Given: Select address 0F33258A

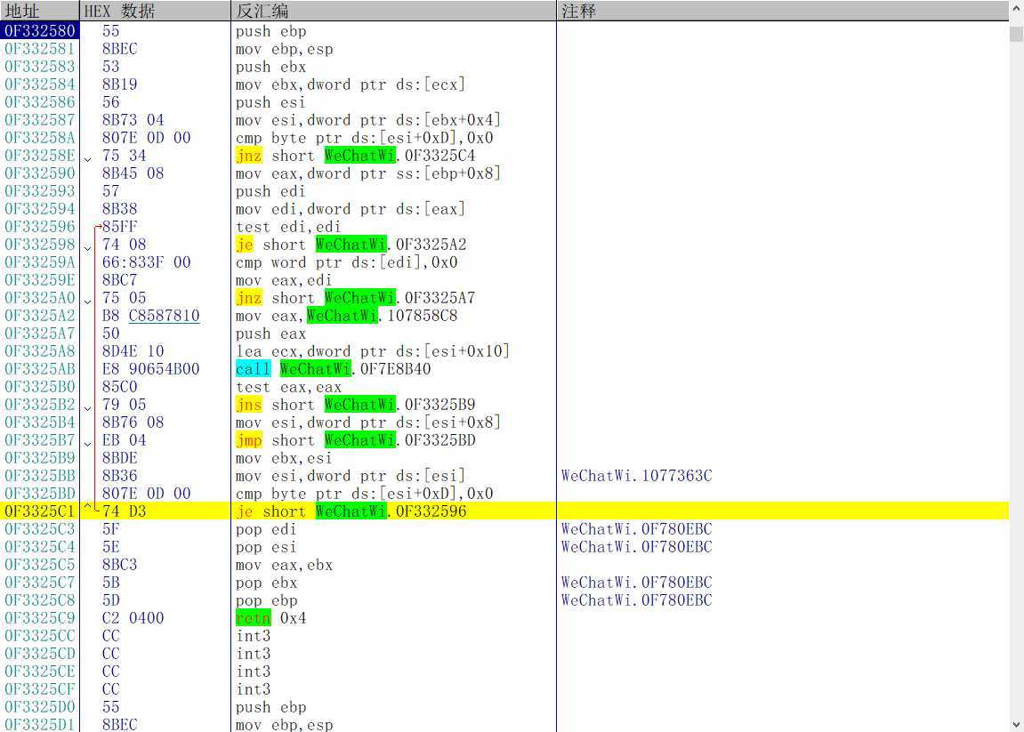Looking at the screenshot, I should tap(40, 138).
